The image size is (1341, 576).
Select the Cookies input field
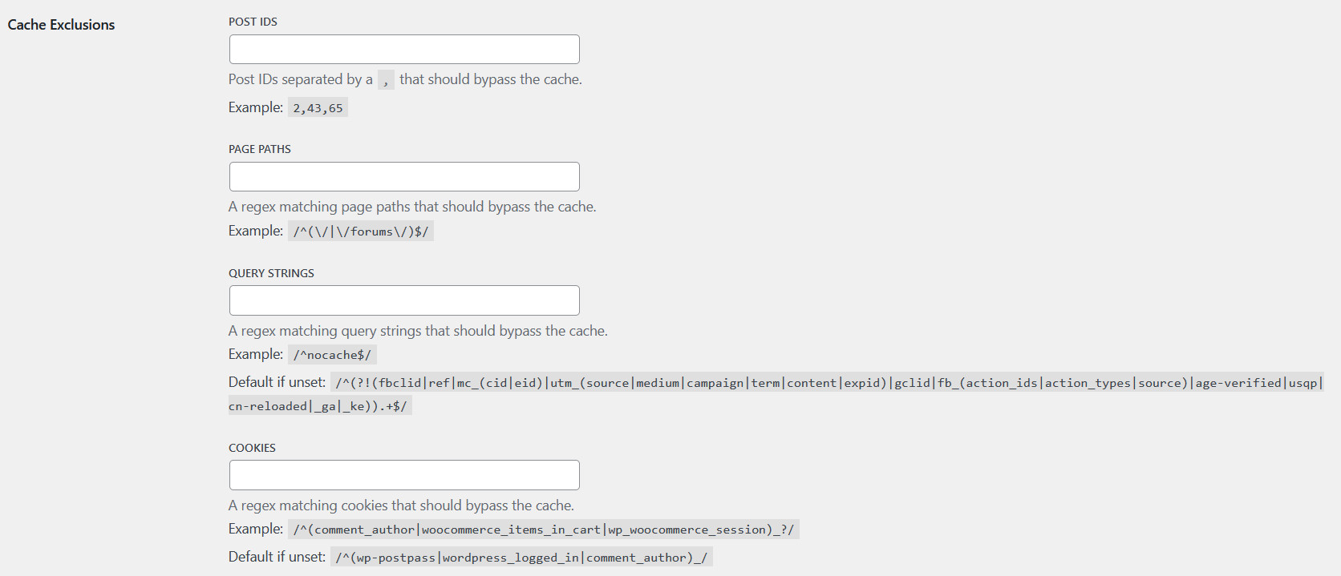tap(404, 475)
